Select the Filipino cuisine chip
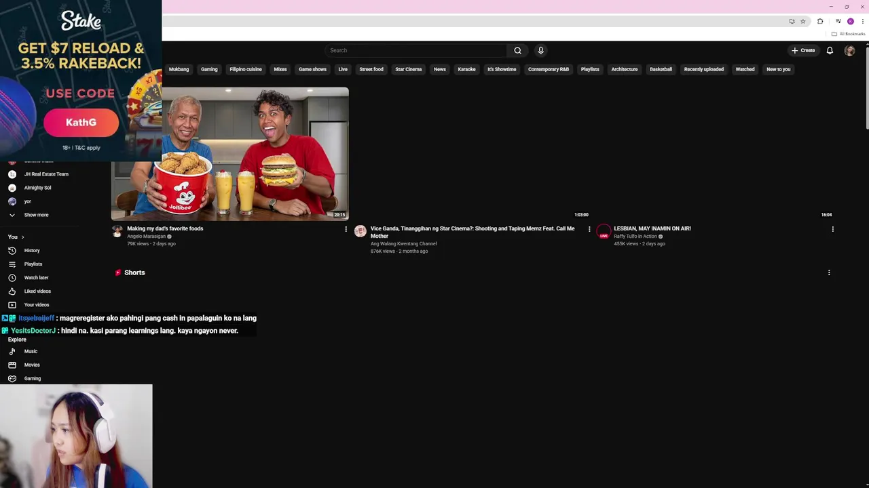The image size is (869, 488). 246,69
